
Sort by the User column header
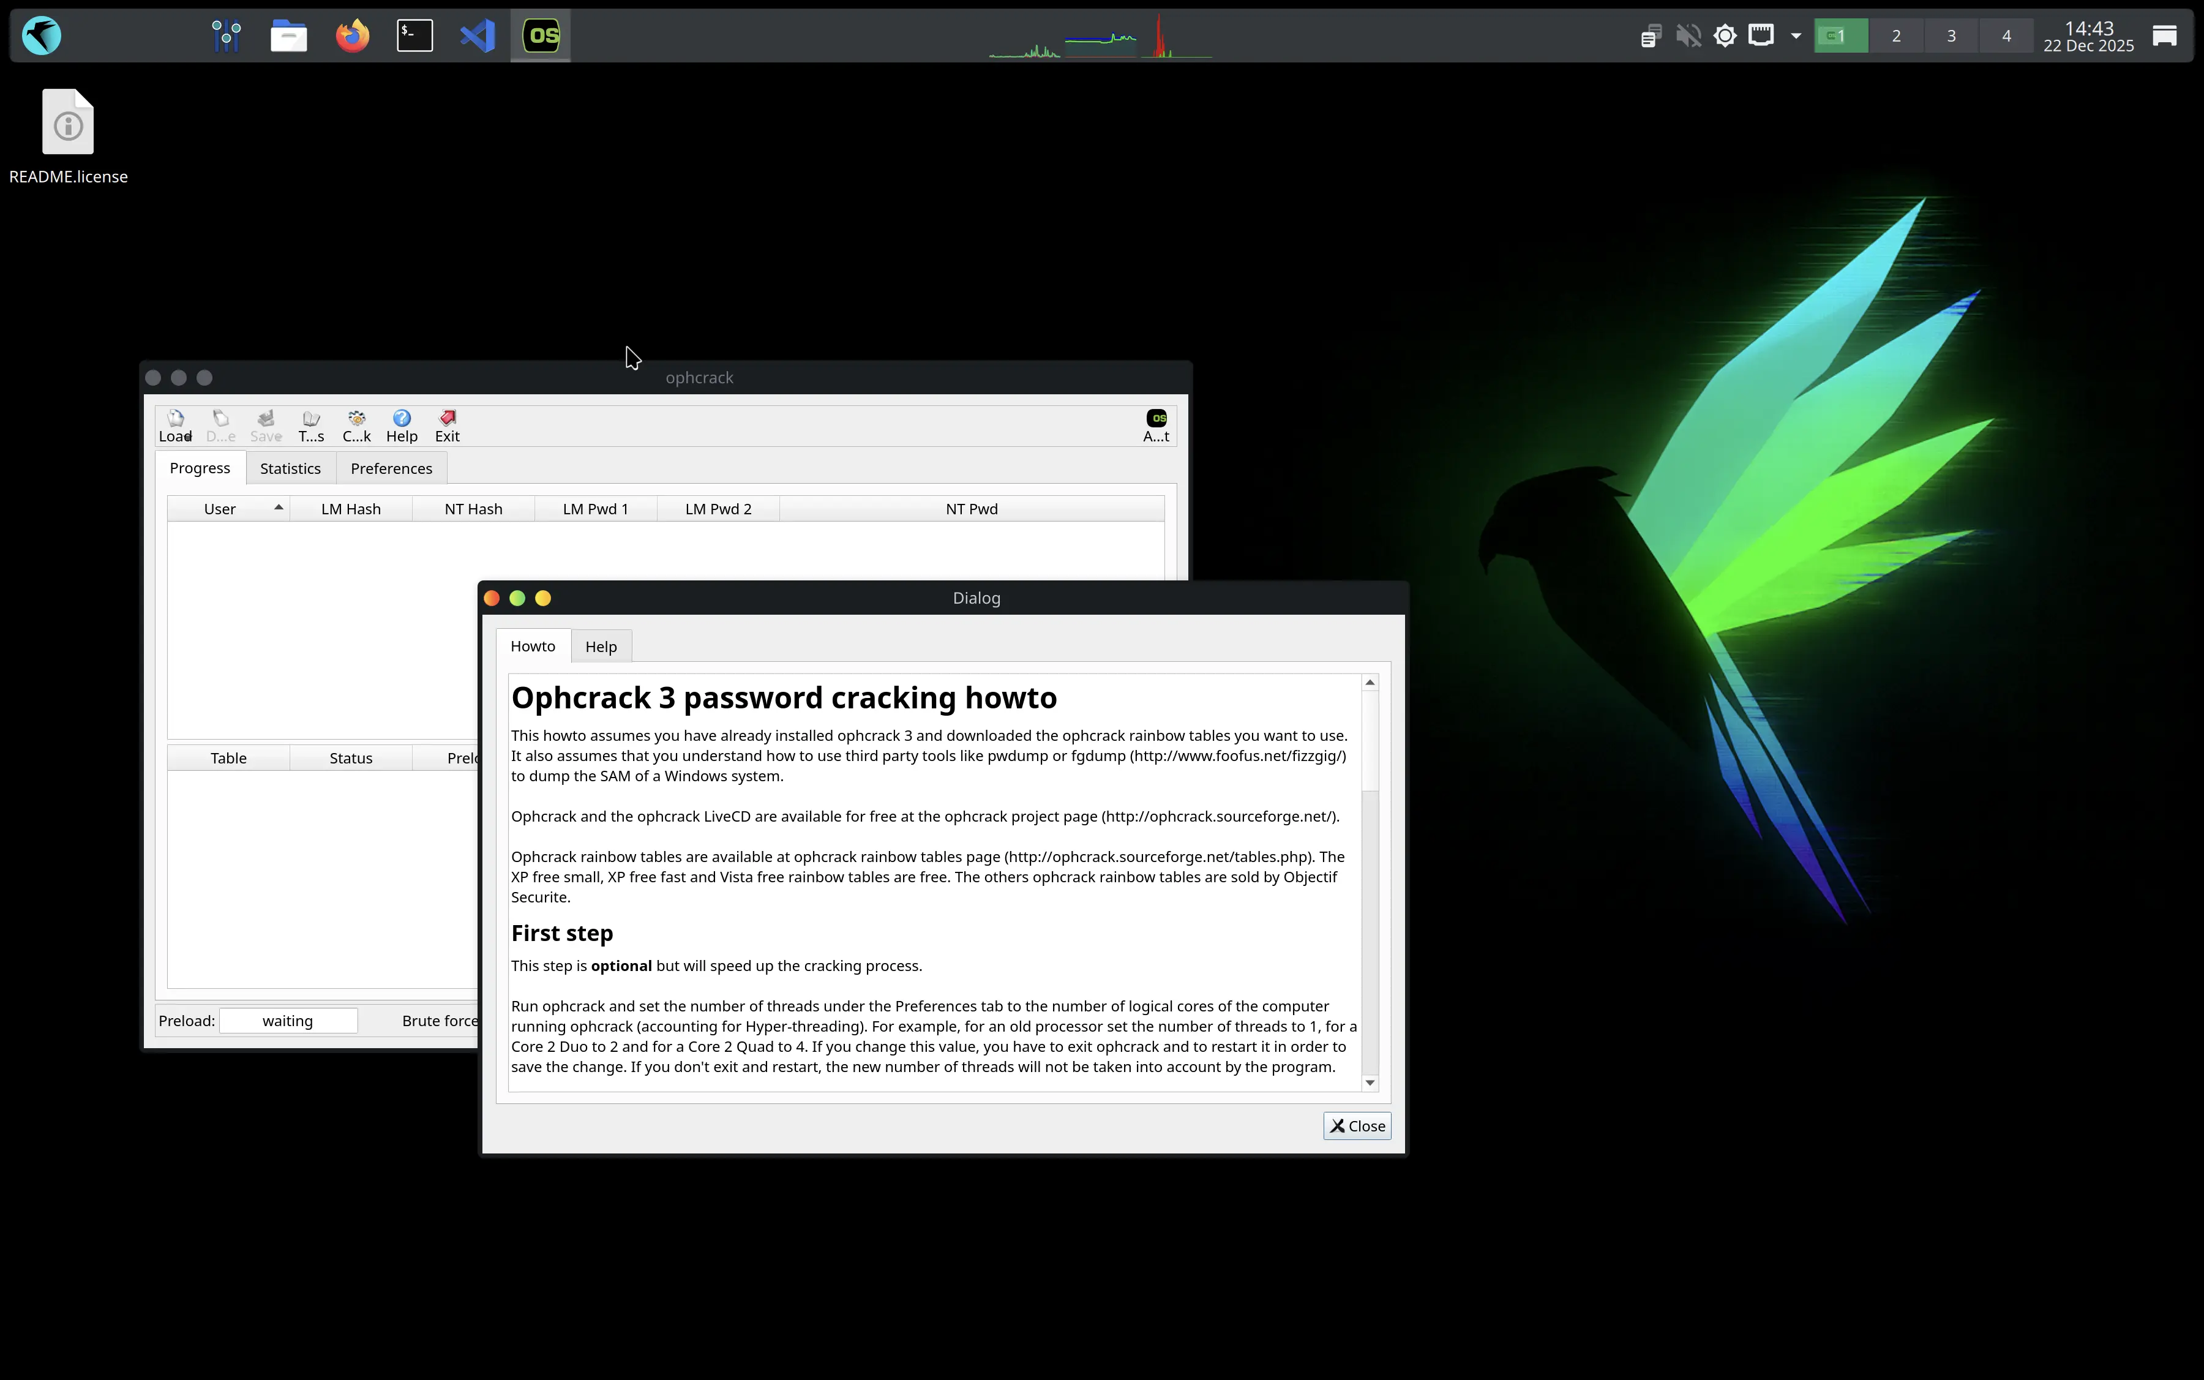click(220, 508)
